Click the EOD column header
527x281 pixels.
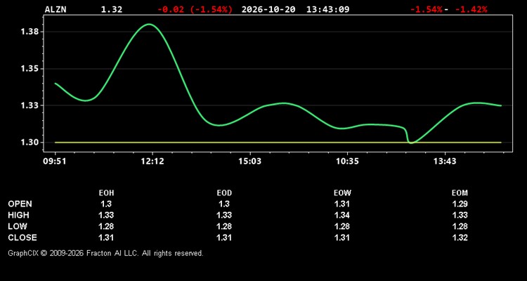click(224, 193)
